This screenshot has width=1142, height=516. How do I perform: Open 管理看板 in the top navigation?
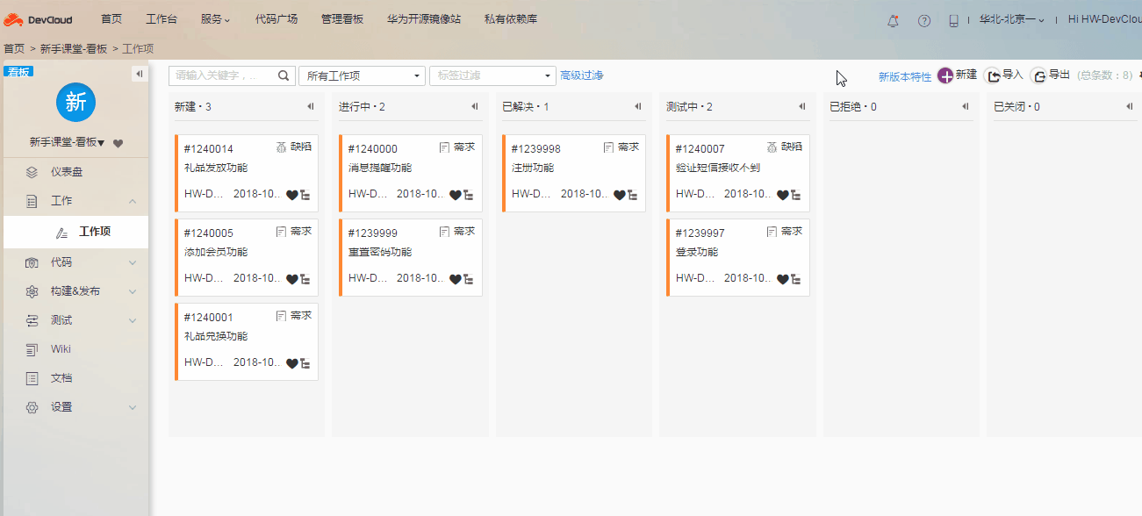coord(342,18)
